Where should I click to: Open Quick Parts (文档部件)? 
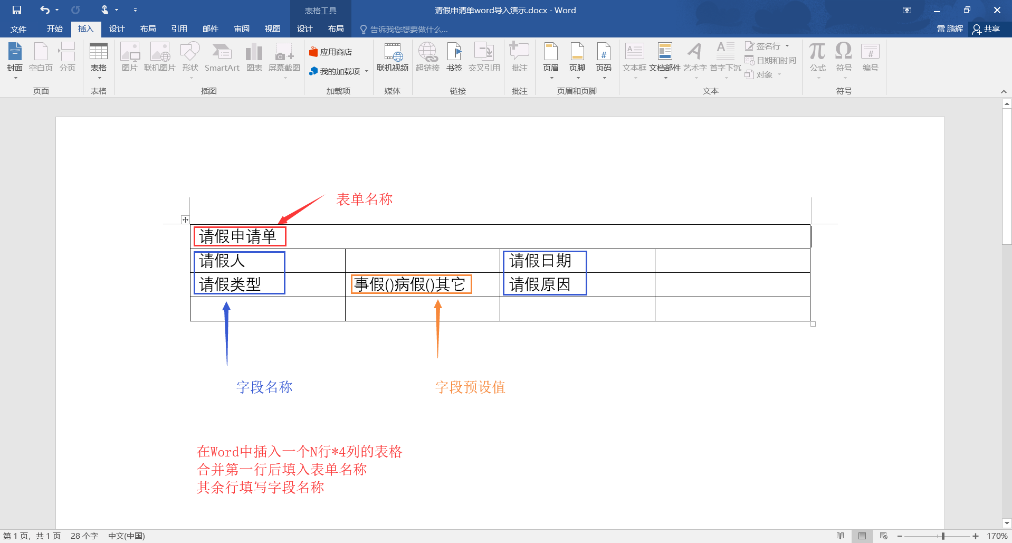tap(665, 60)
